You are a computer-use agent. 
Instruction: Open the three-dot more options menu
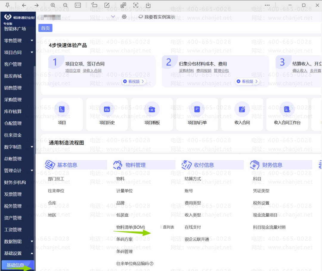tap(267, 5)
